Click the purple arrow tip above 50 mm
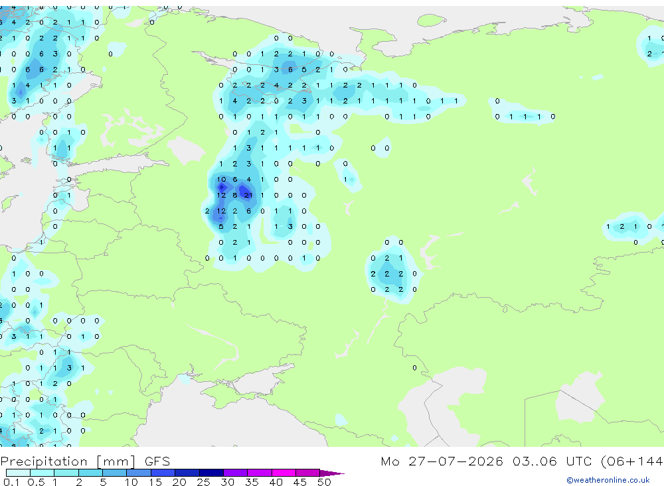The width and height of the screenshot is (664, 486). click(331, 473)
